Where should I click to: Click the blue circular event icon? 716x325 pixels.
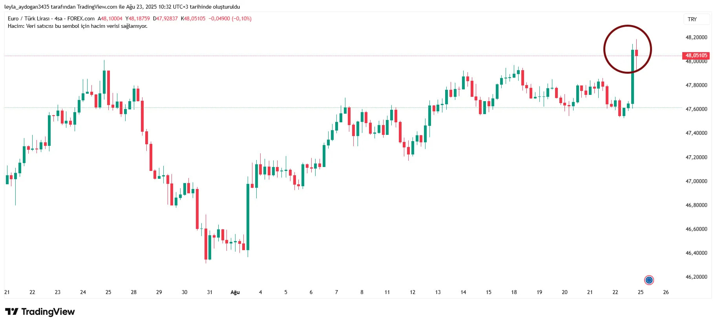click(649, 280)
